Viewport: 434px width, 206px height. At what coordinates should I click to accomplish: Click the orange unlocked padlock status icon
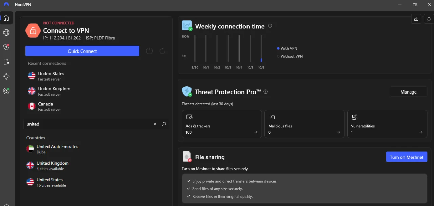pos(33,31)
